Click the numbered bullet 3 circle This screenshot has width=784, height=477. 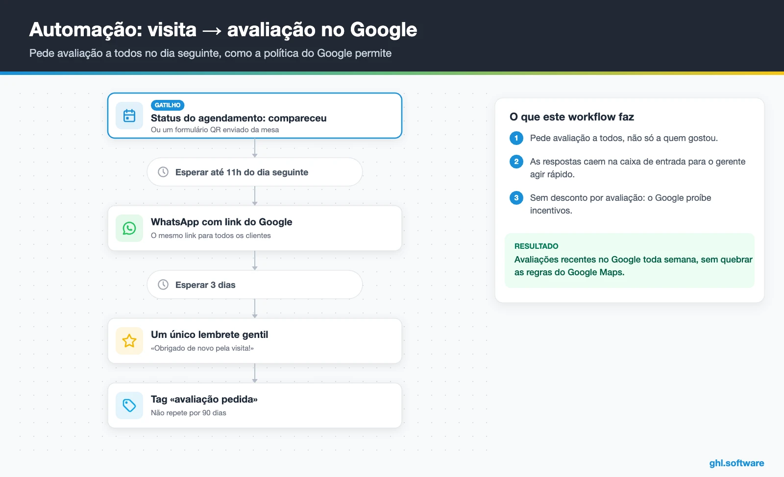516,198
